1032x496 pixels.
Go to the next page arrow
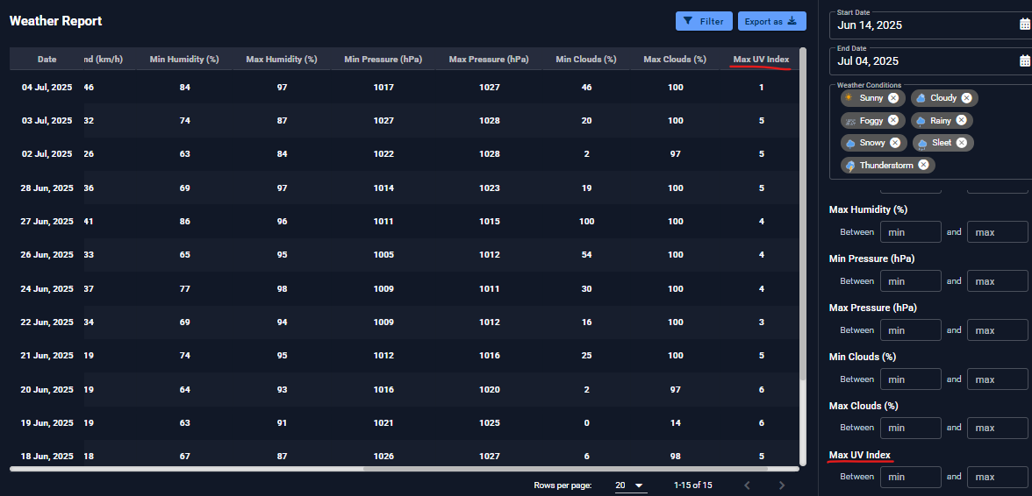782,485
